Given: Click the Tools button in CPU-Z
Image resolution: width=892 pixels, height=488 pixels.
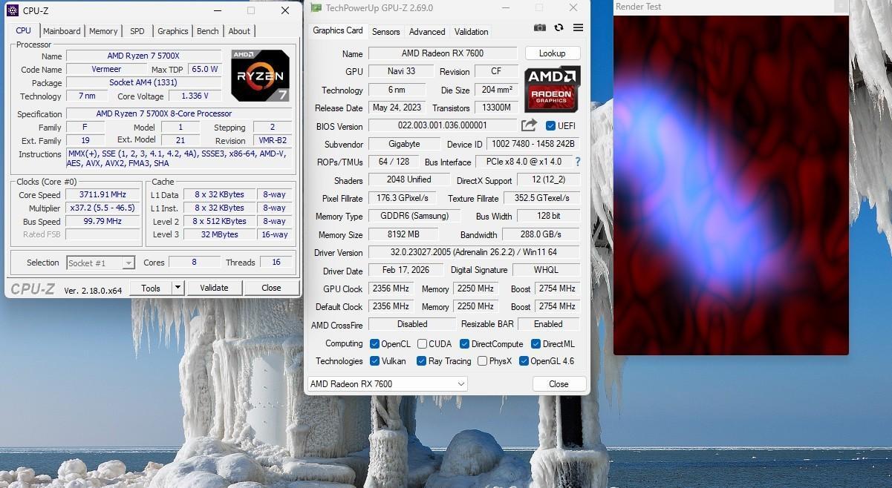Looking at the screenshot, I should 151,288.
